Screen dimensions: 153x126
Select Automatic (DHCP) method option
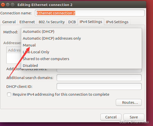[x=38, y=32]
